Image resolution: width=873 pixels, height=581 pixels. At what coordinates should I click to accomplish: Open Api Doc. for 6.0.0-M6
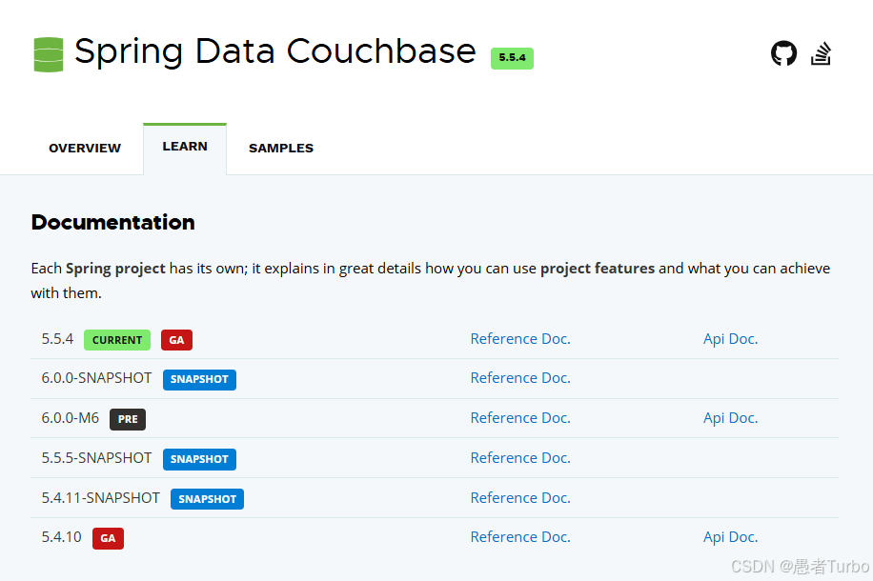(730, 418)
